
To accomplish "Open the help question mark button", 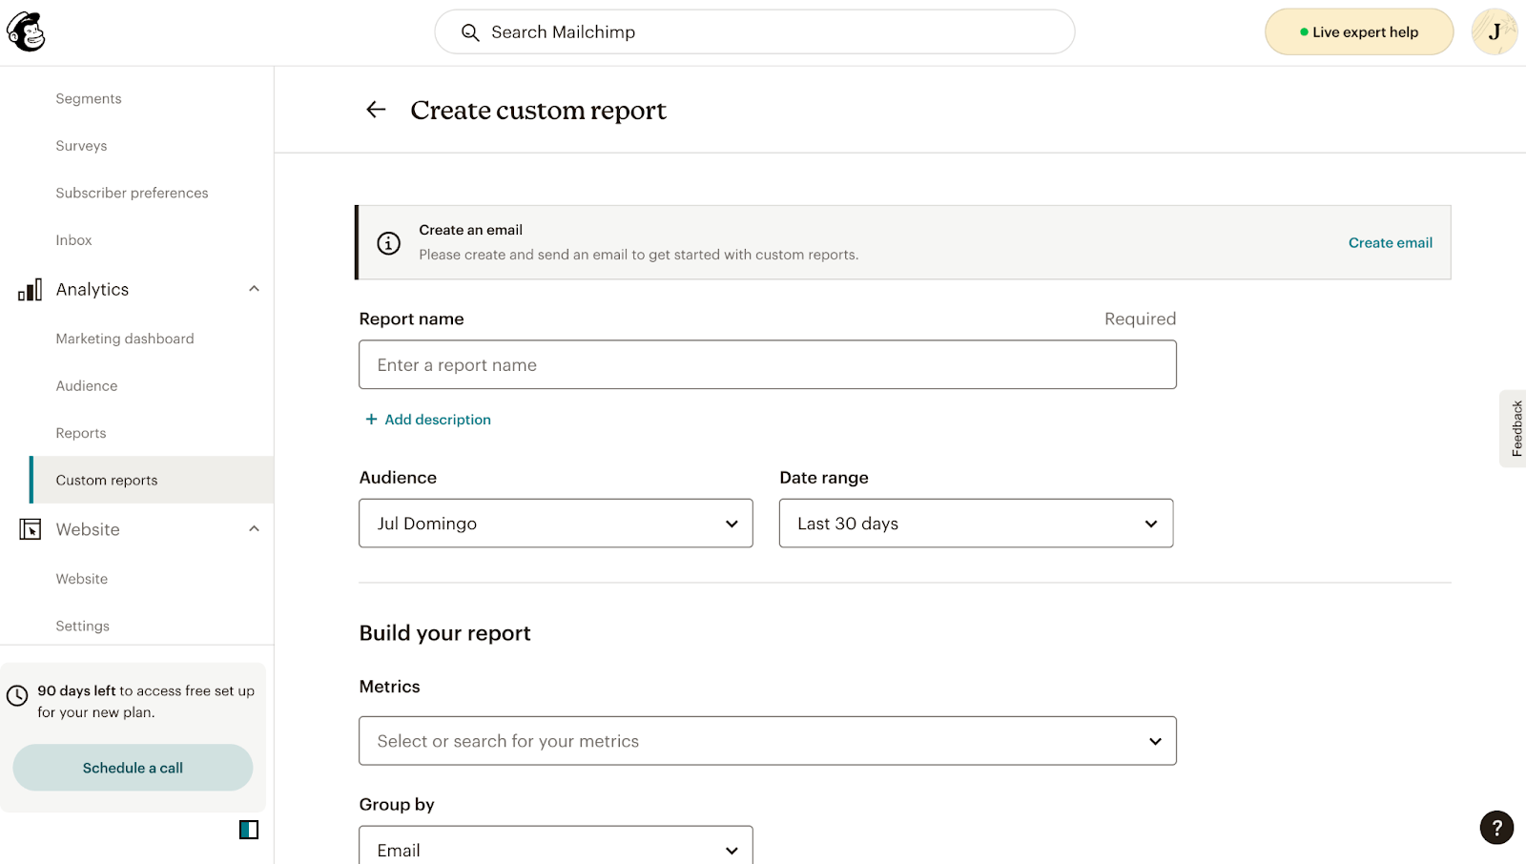I will point(1496,827).
